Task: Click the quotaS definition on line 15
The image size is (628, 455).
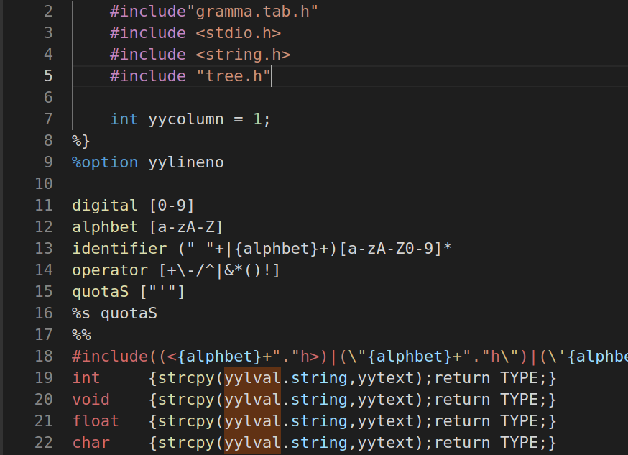Action: tap(100, 292)
